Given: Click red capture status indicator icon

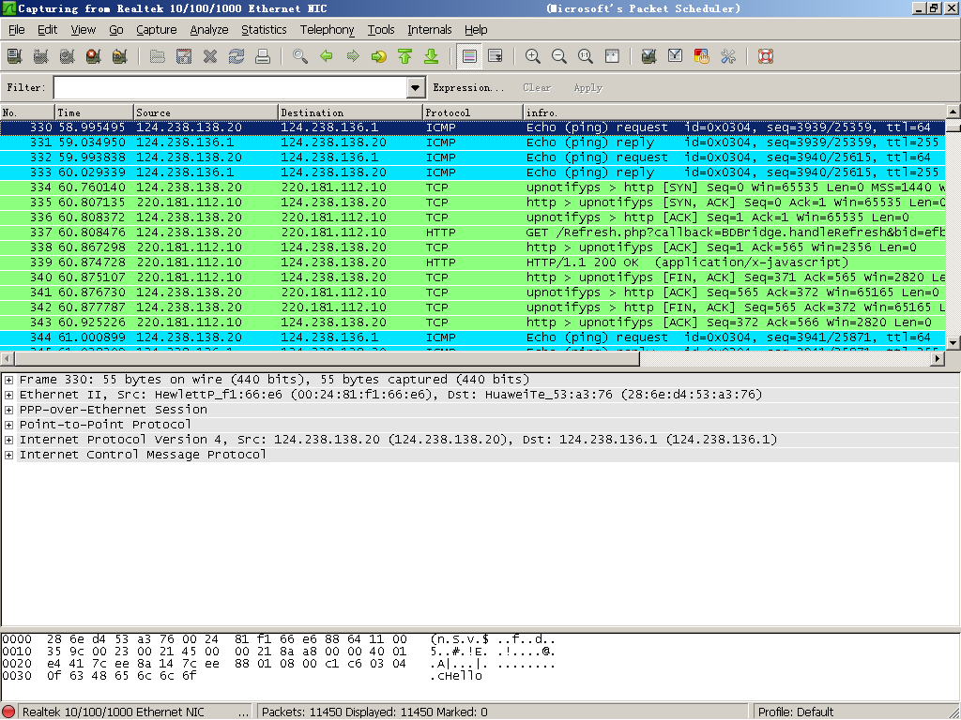Looking at the screenshot, I should tap(8, 712).
